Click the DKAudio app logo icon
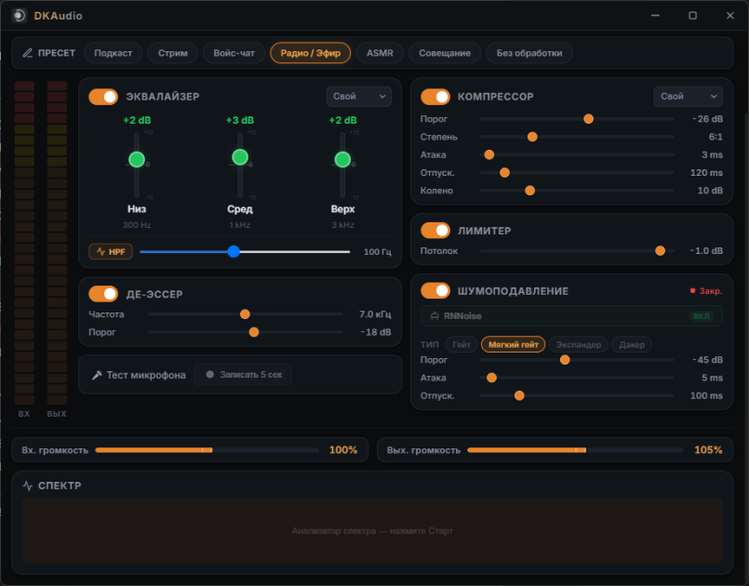This screenshot has height=586, width=749. point(20,16)
